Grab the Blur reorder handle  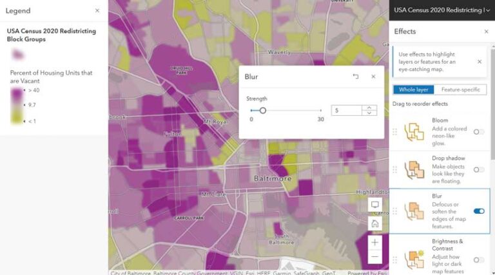(394, 211)
